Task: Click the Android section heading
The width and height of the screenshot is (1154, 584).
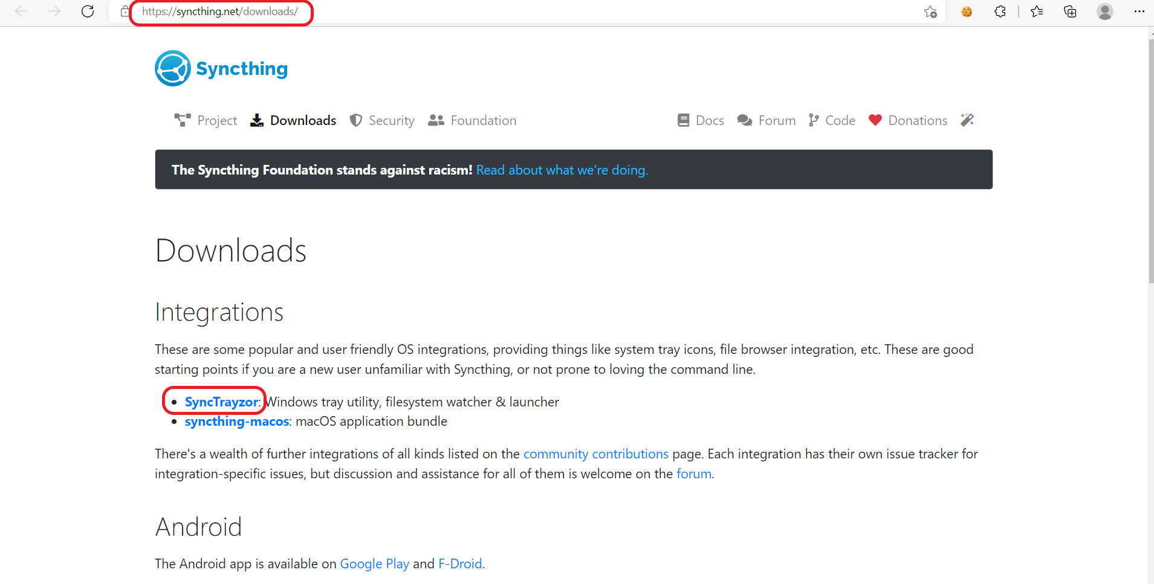Action: 198,527
